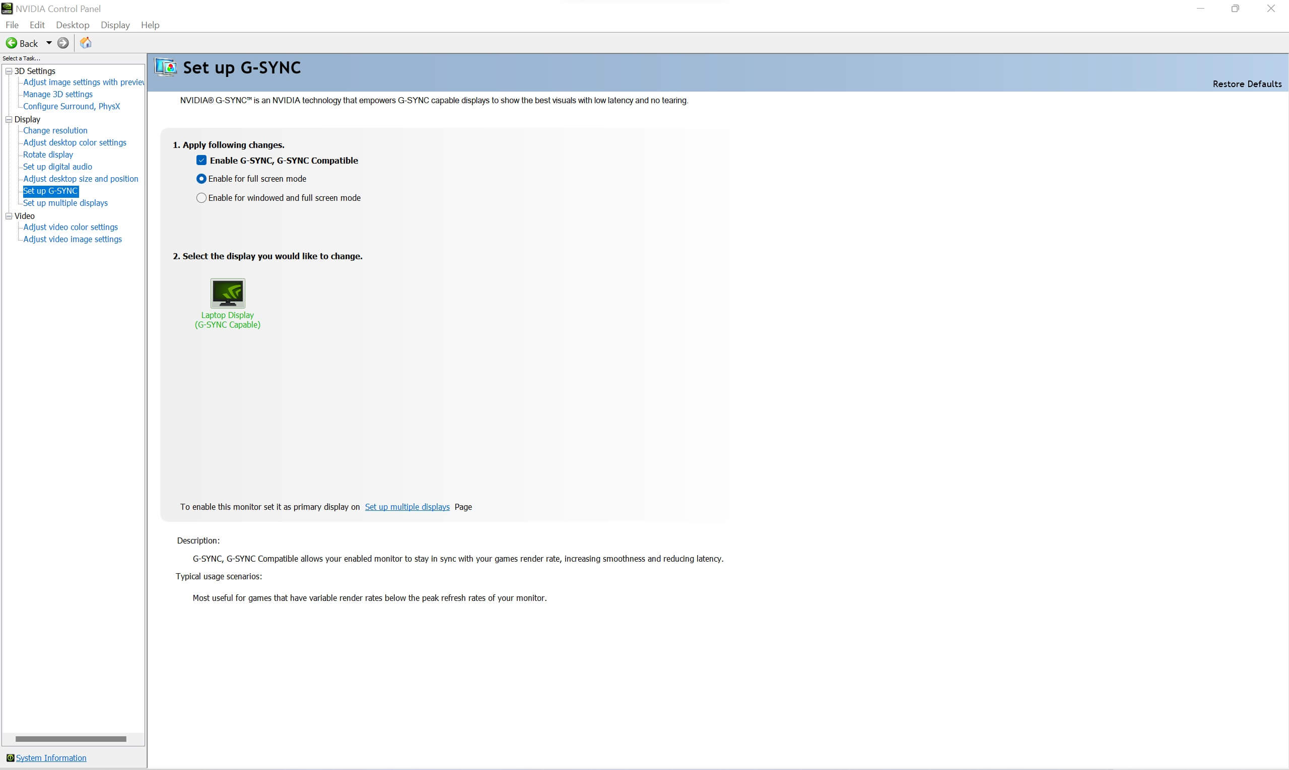Select Enable for windowed and full screen mode
The width and height of the screenshot is (1289, 770).
click(x=201, y=198)
